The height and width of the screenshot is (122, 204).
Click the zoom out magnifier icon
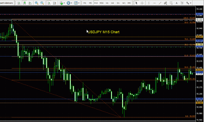(x=42, y=3)
